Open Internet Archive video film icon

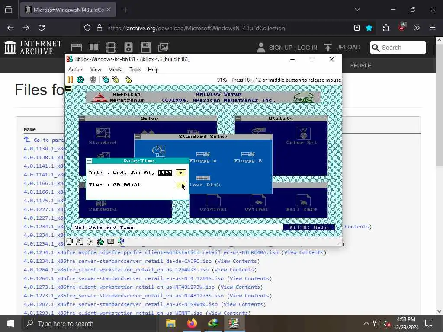(111, 48)
